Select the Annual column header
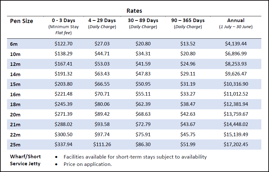The image size is (269, 172). (x=235, y=20)
